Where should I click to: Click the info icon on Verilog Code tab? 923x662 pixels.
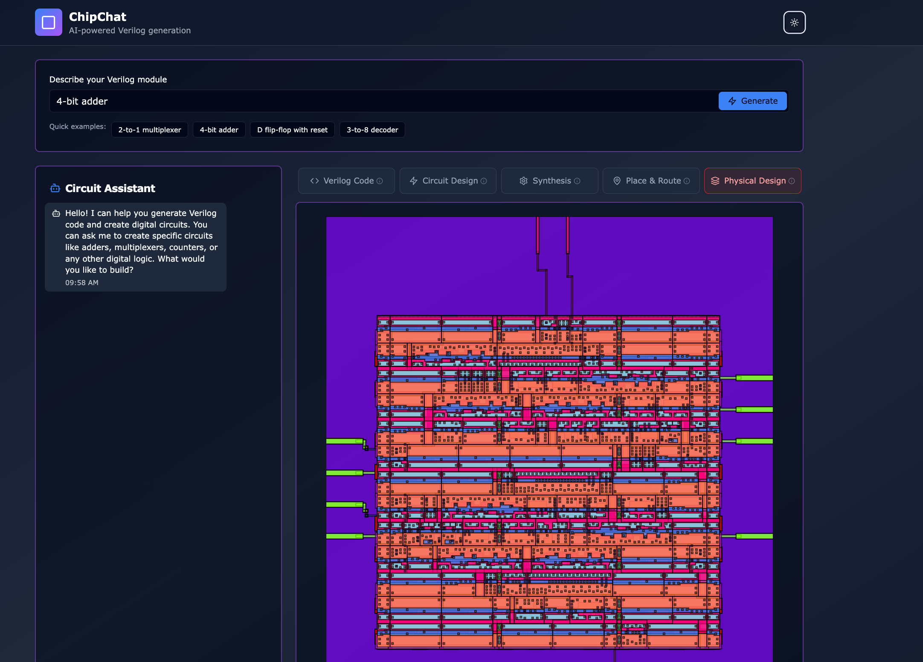(x=380, y=181)
